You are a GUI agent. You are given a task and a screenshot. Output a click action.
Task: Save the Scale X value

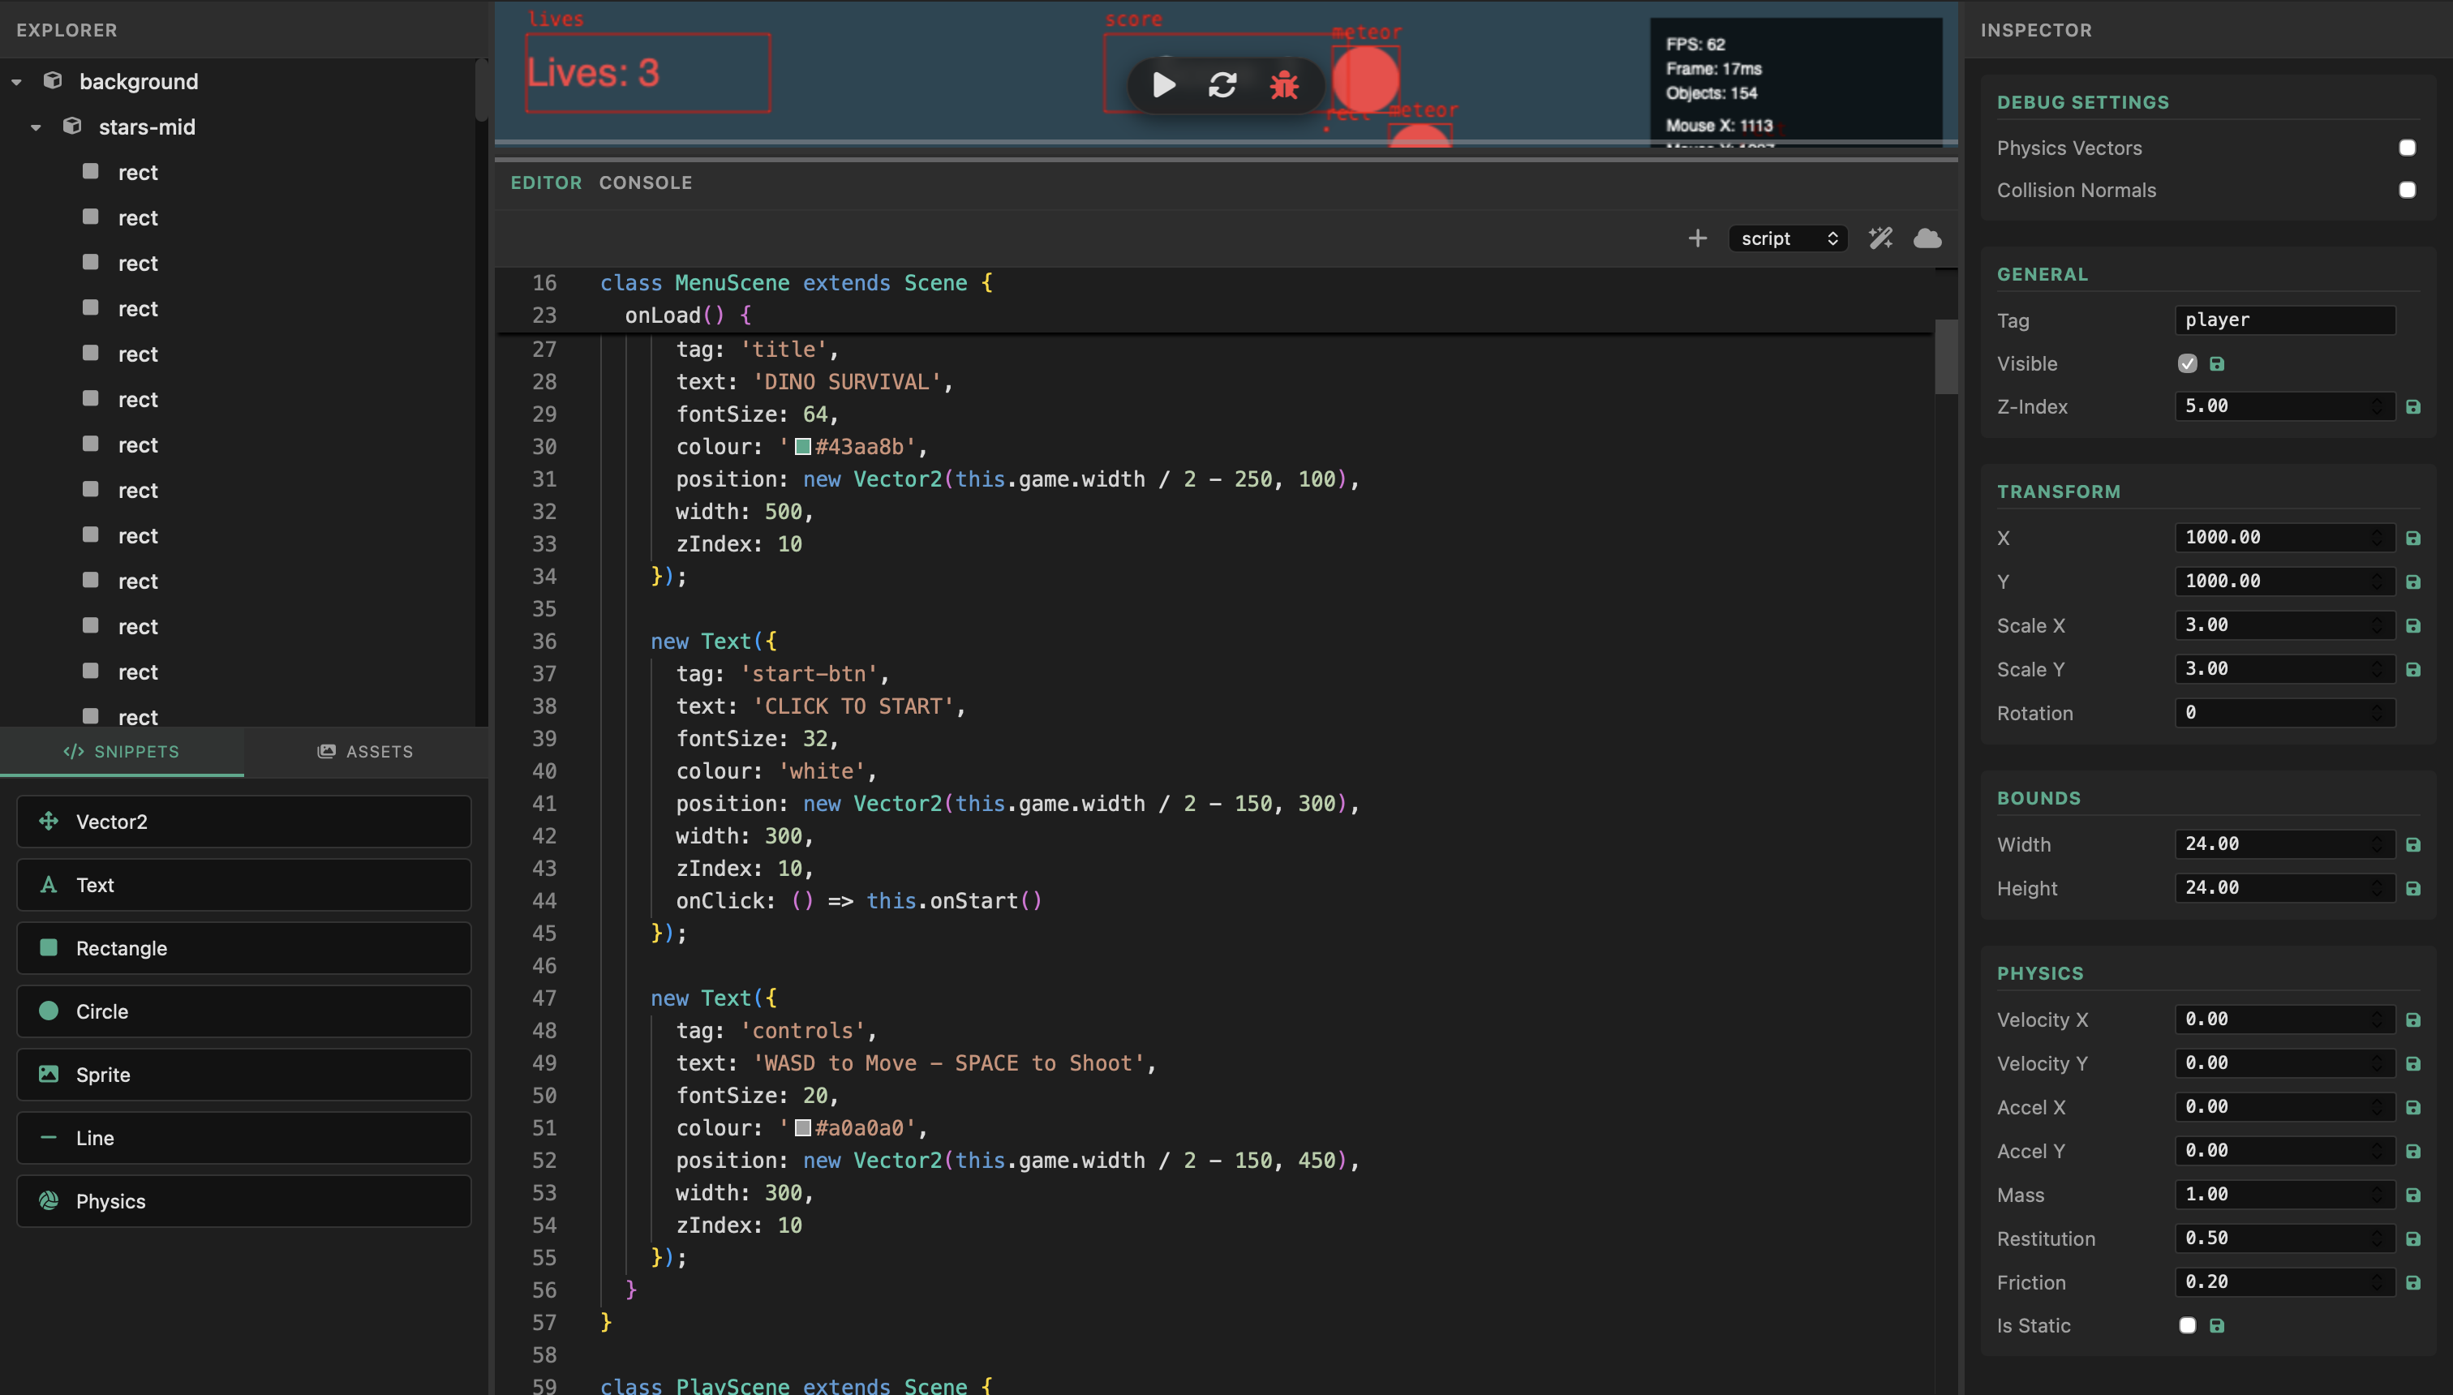(x=2412, y=625)
